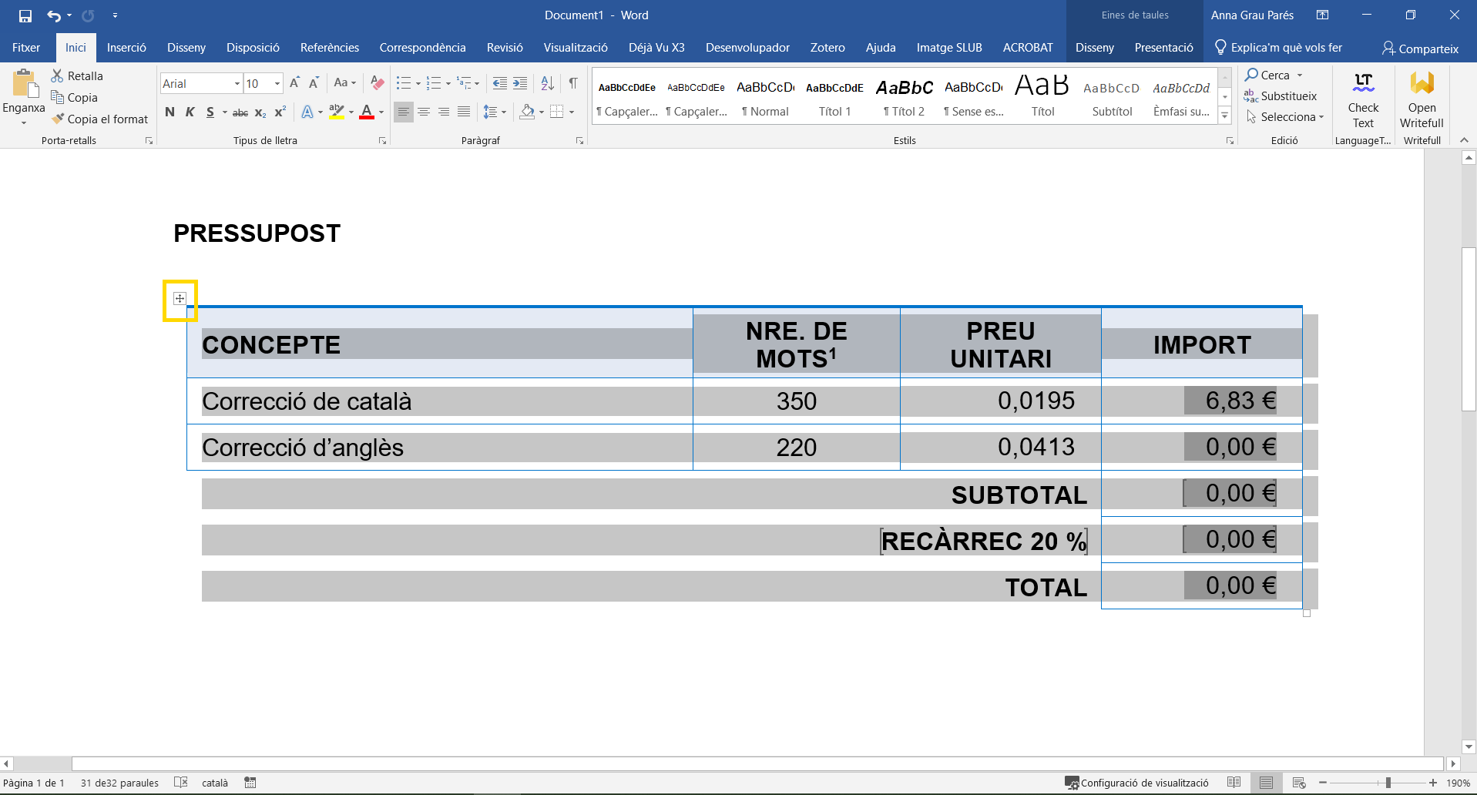This screenshot has width=1477, height=795.
Task: Switch to the Inserció tab
Action: pyautogui.click(x=126, y=48)
